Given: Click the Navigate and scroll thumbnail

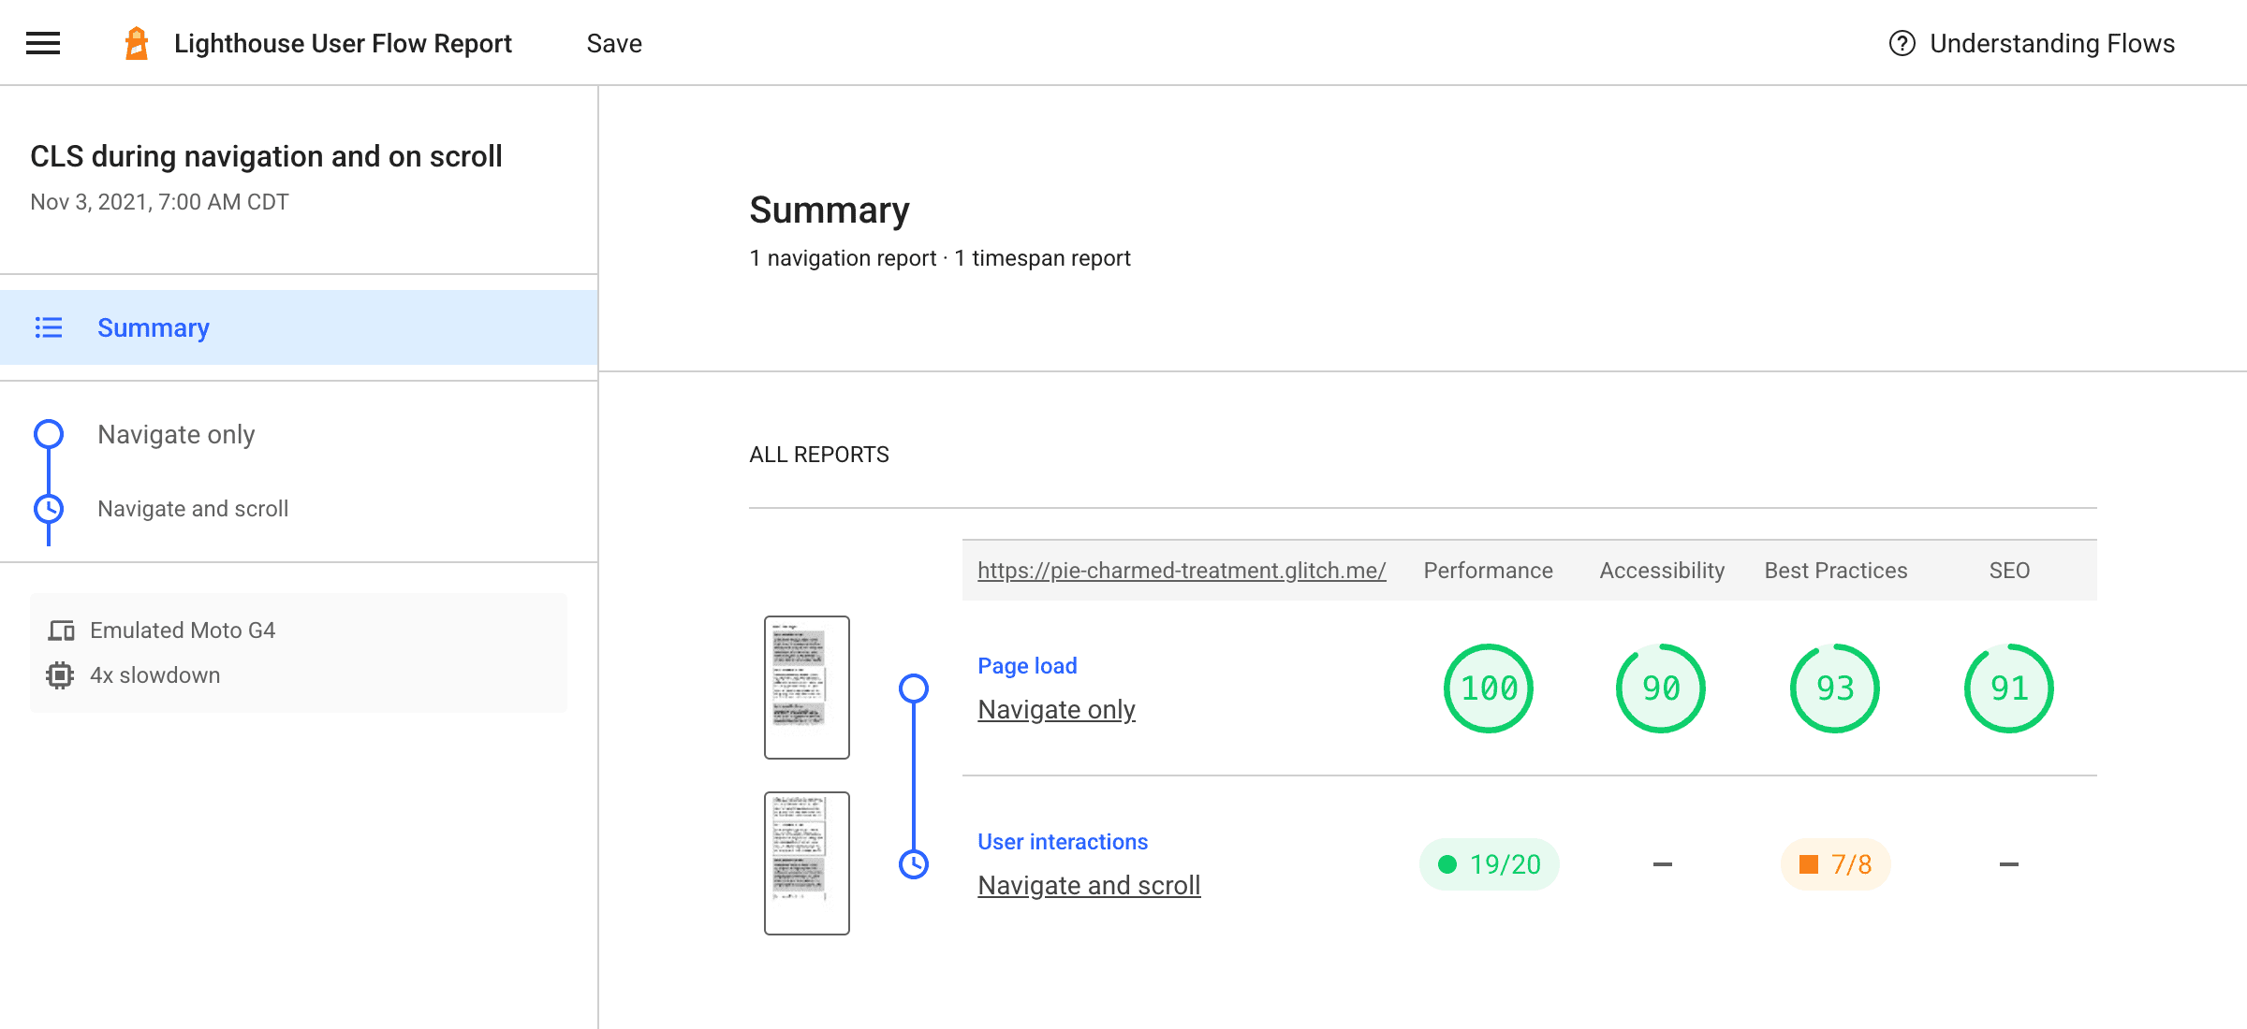Looking at the screenshot, I should pos(807,862).
